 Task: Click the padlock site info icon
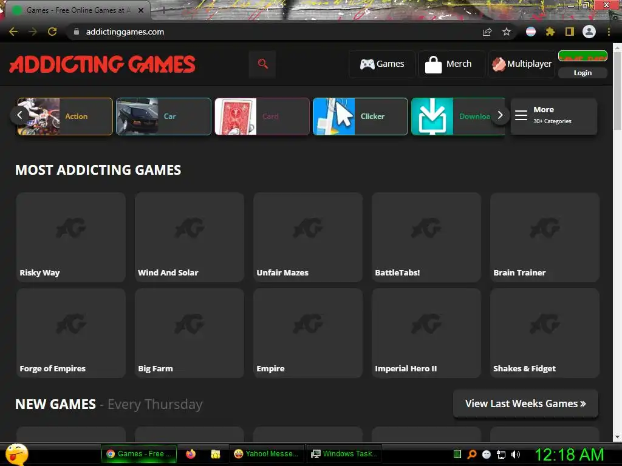pos(77,32)
